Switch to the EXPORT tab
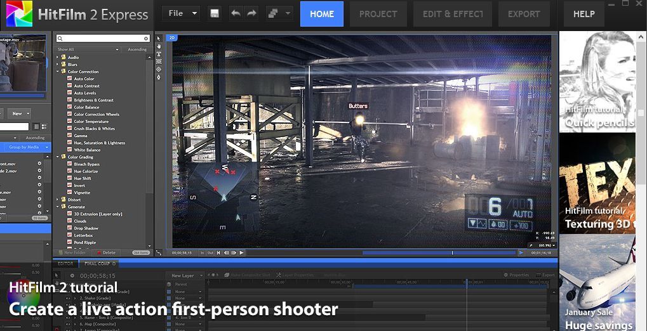 pos(524,14)
